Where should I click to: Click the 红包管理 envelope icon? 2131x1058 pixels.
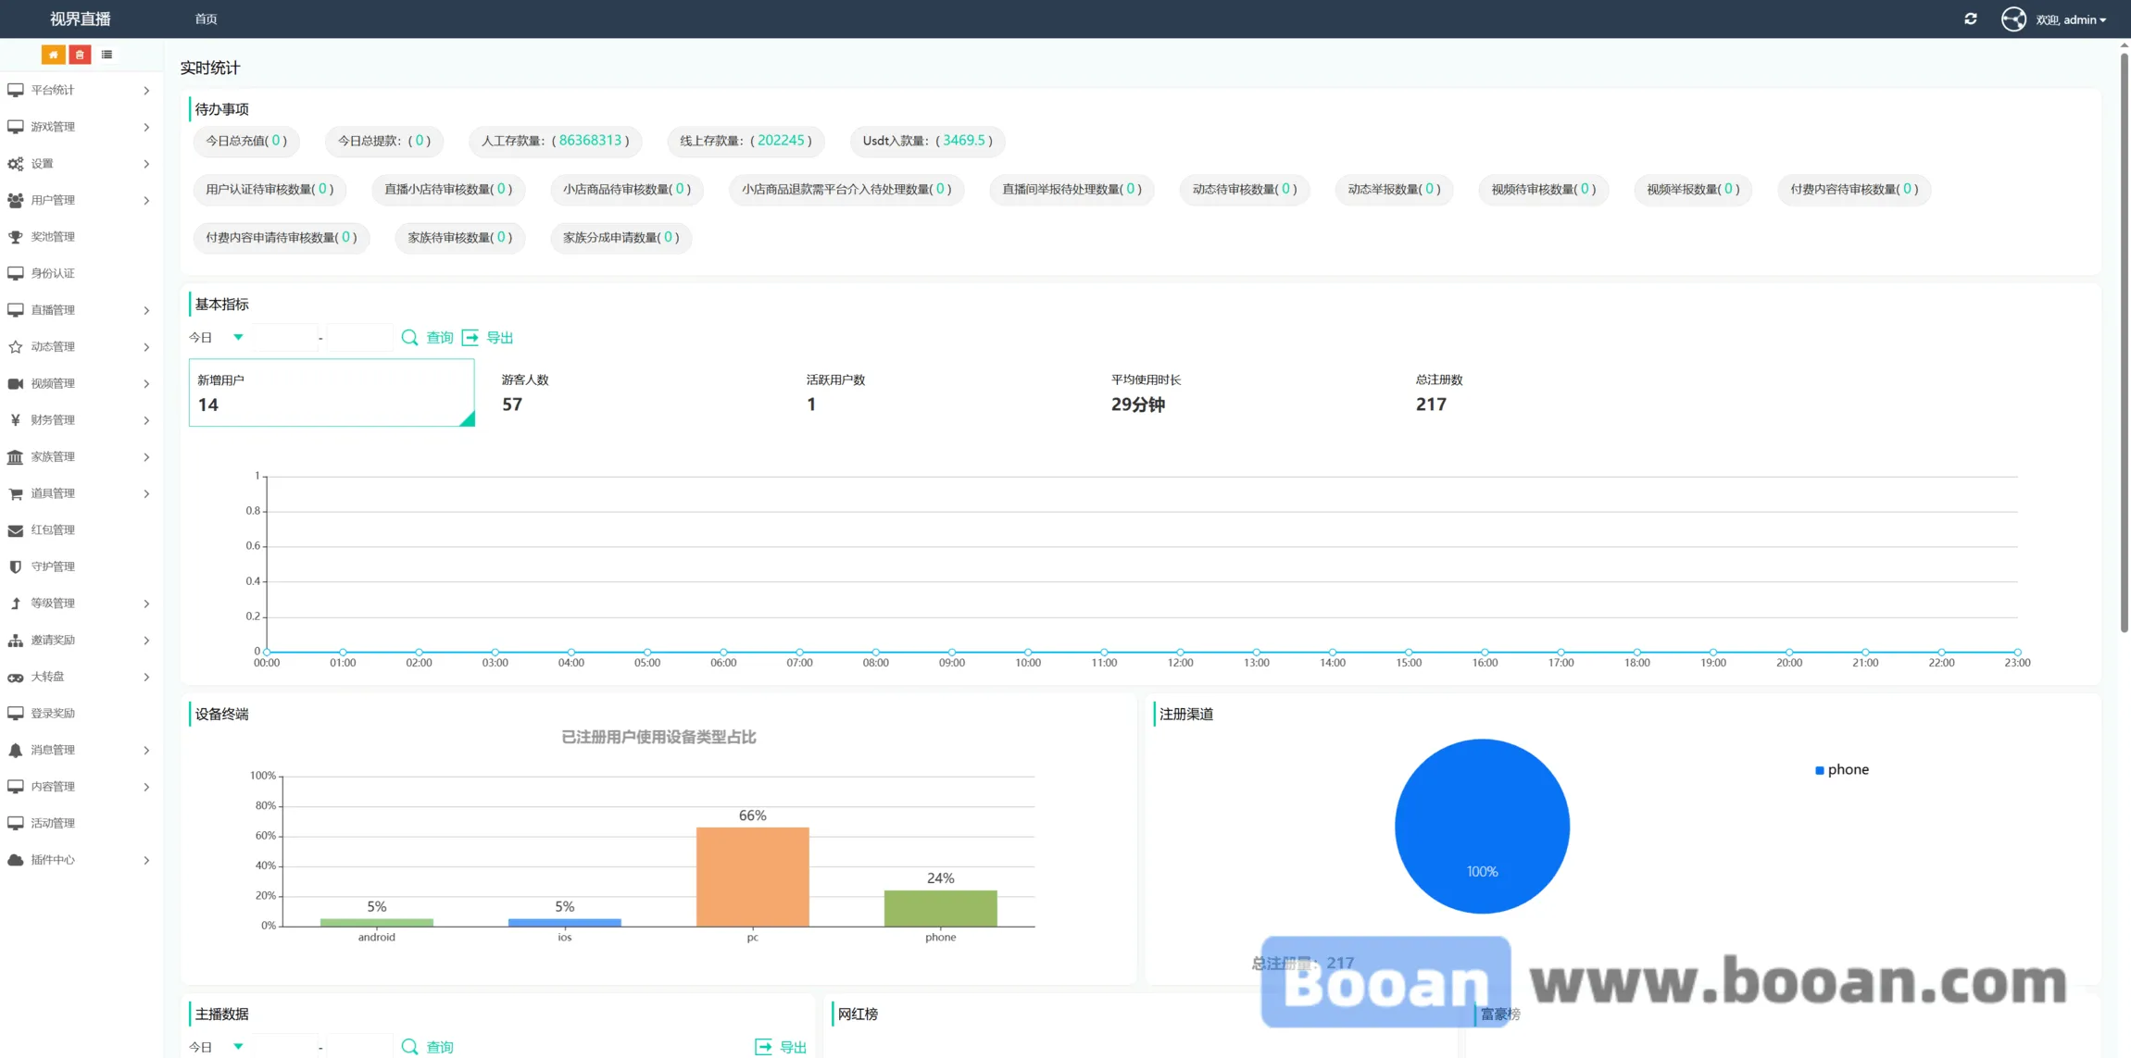16,530
